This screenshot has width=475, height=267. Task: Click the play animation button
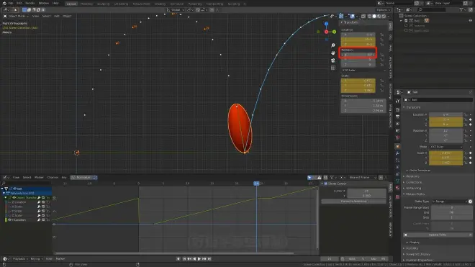tap(199, 259)
